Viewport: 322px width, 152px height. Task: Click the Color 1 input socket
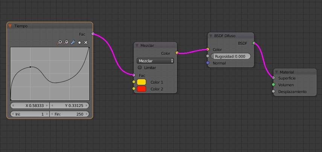click(134, 82)
